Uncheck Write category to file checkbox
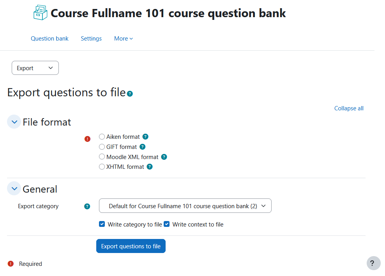The width and height of the screenshot is (385, 276). click(x=102, y=224)
